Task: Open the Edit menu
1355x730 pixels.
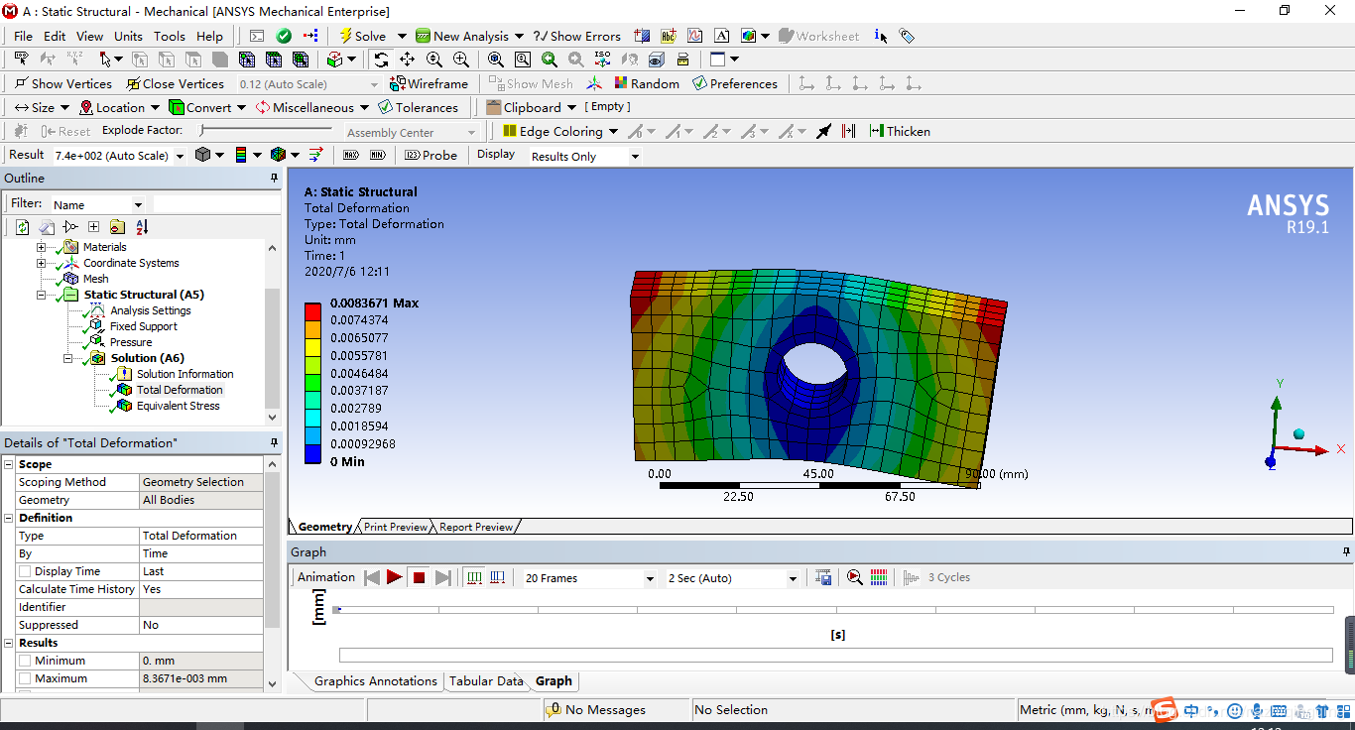Action: (55, 36)
